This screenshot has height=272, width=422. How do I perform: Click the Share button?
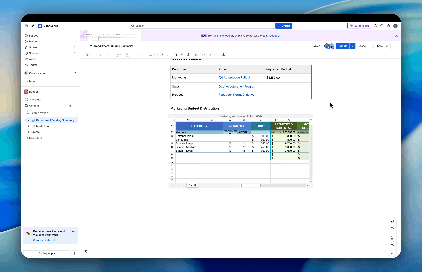[x=377, y=46]
